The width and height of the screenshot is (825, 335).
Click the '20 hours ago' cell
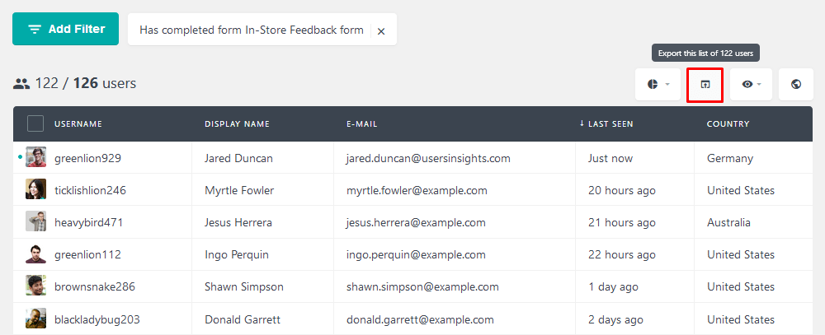pyautogui.click(x=622, y=190)
